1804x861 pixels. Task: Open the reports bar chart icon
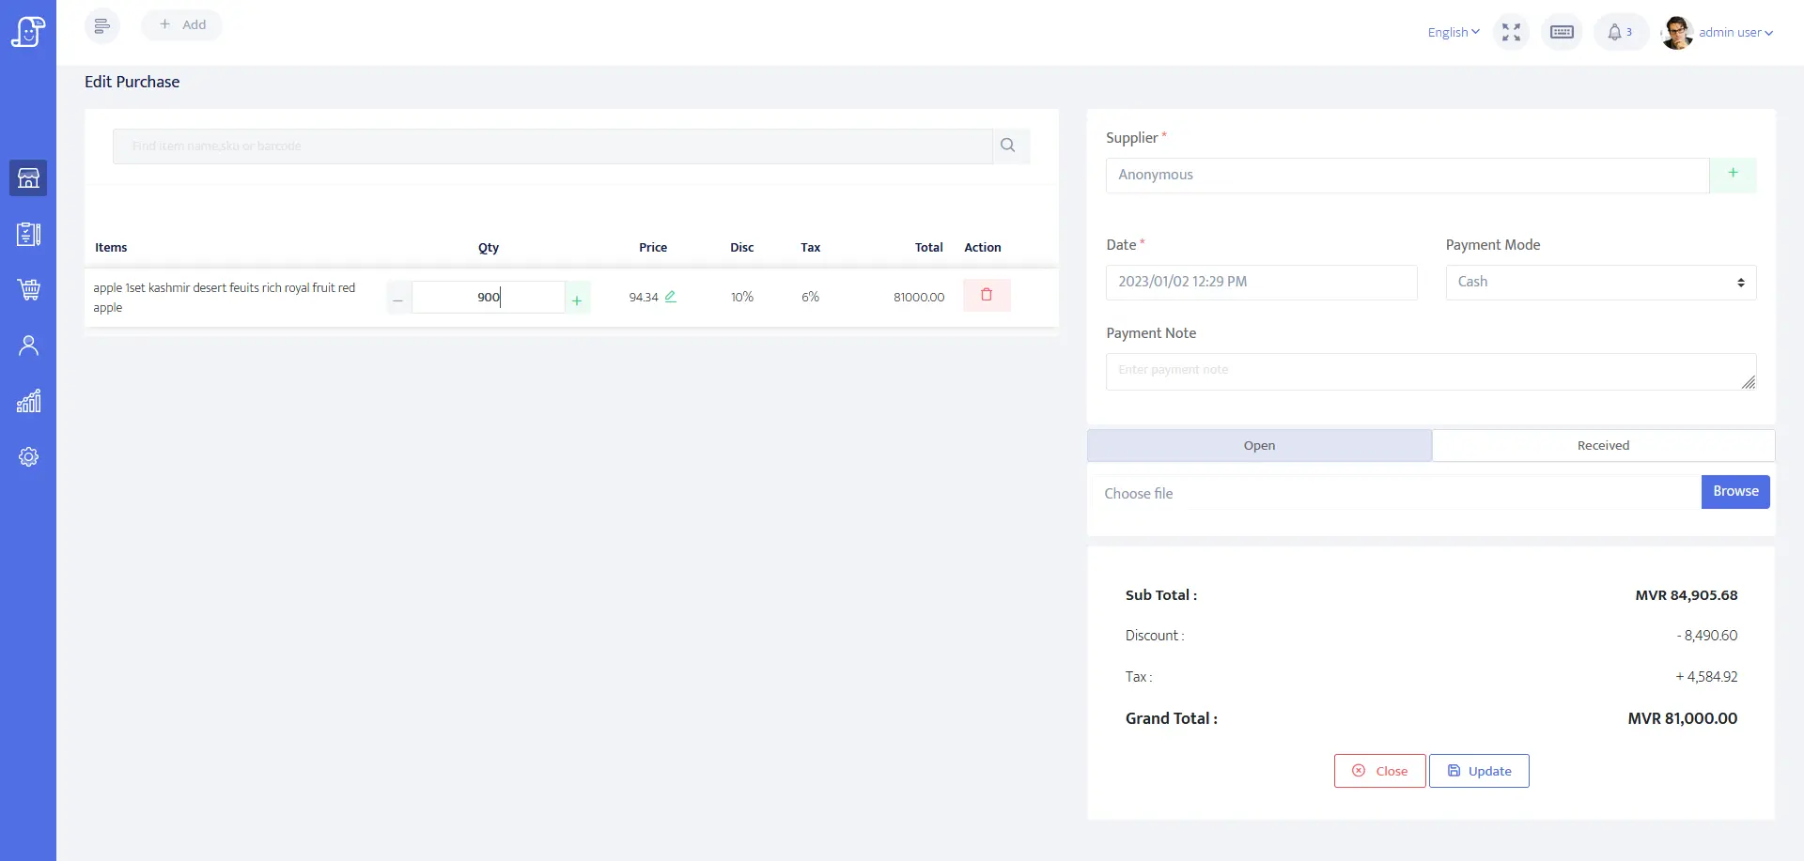pyautogui.click(x=28, y=401)
